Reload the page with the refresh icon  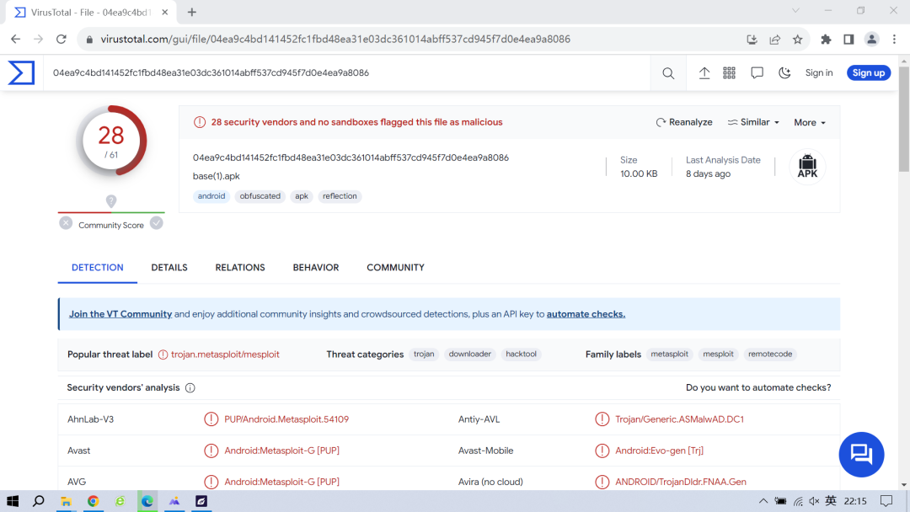coord(61,40)
